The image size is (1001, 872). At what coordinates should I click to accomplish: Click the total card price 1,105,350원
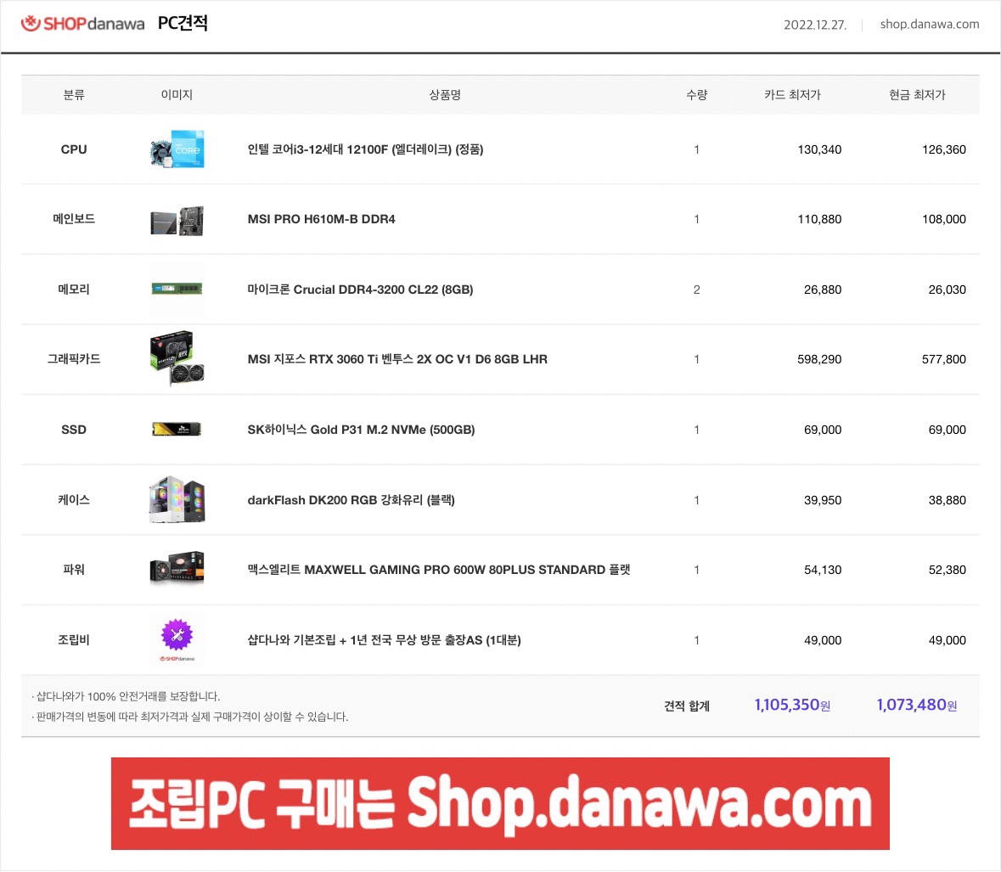(792, 705)
